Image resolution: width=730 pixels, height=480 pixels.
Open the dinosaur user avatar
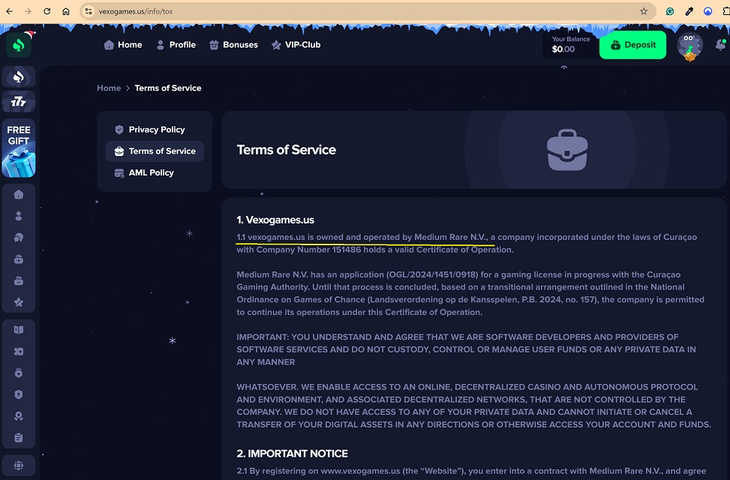tap(689, 46)
